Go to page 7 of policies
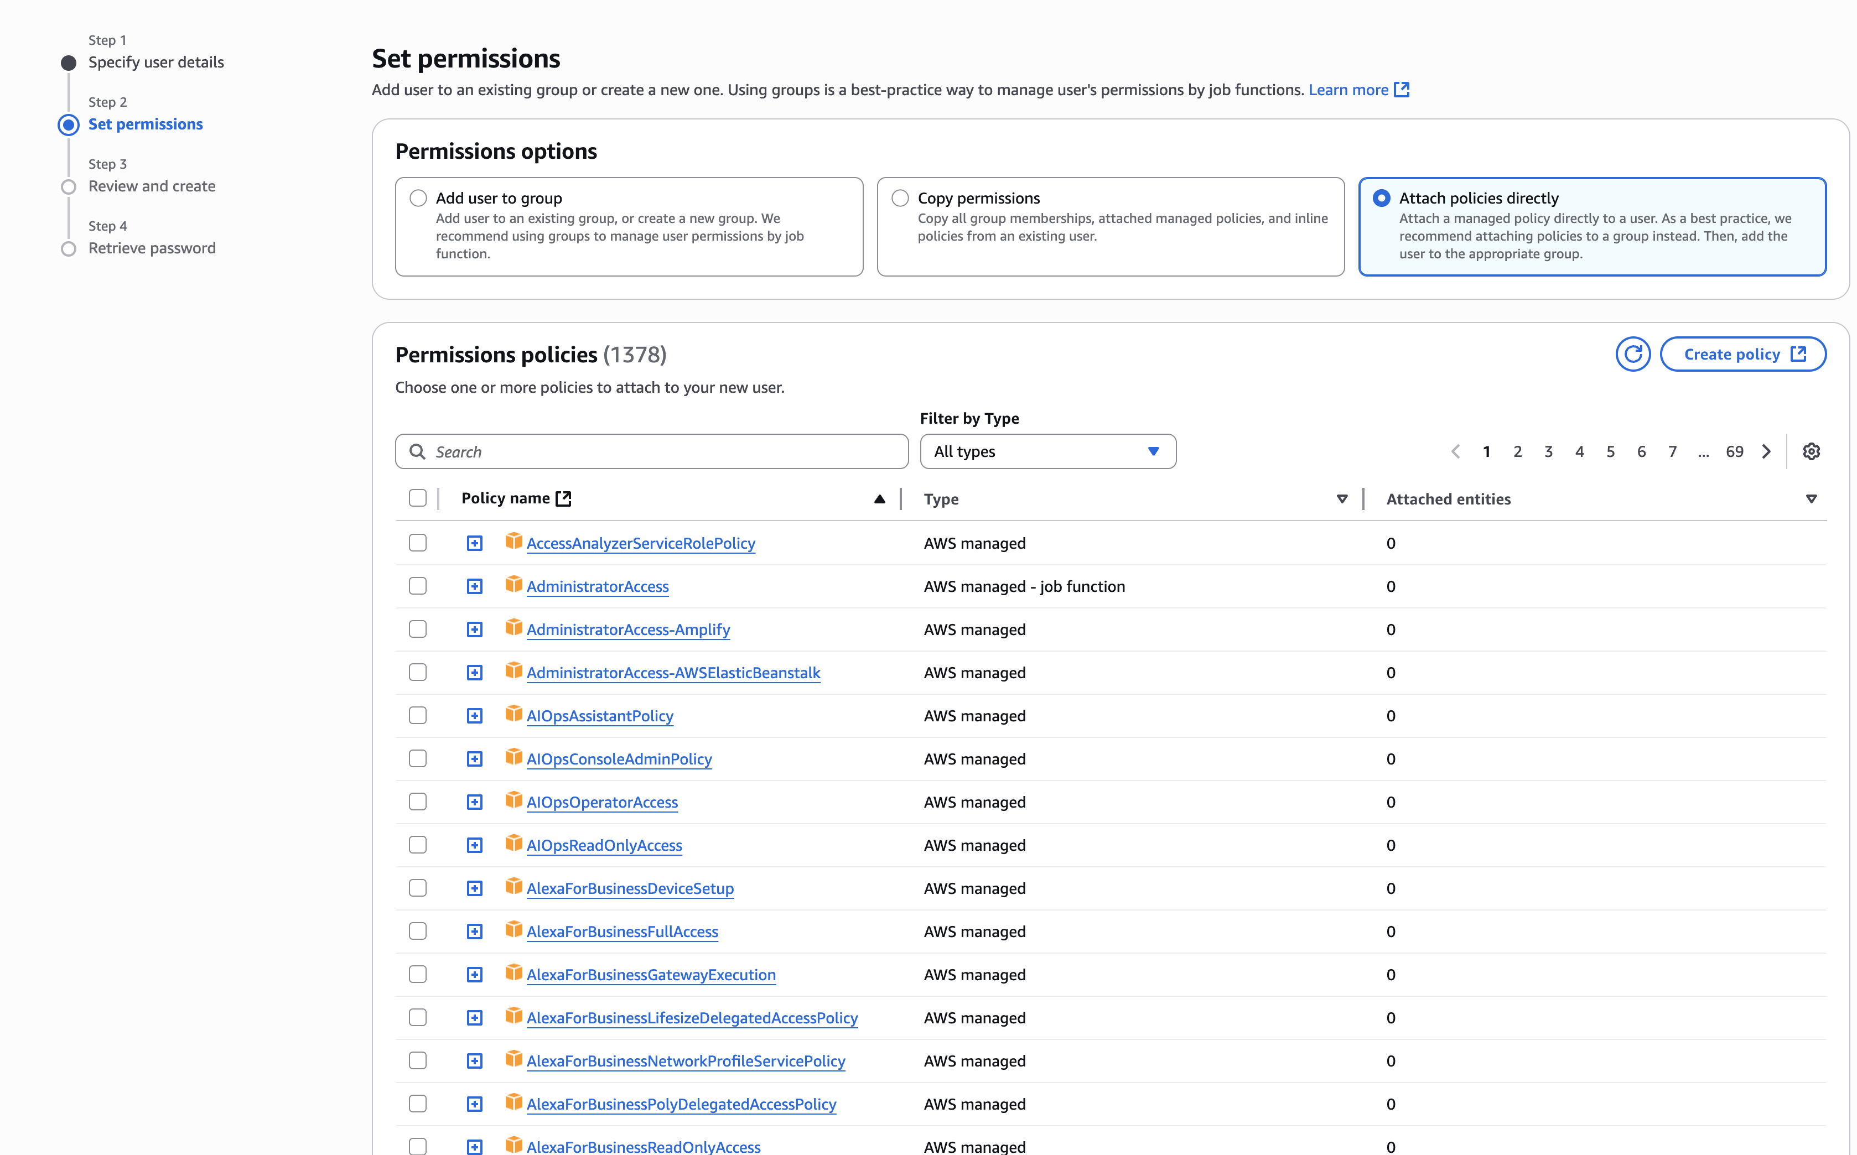The image size is (1857, 1155). pyautogui.click(x=1672, y=451)
